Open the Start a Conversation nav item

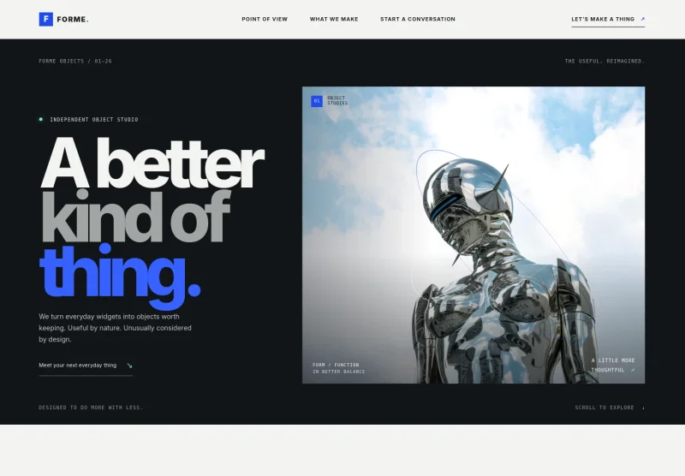[x=418, y=19]
